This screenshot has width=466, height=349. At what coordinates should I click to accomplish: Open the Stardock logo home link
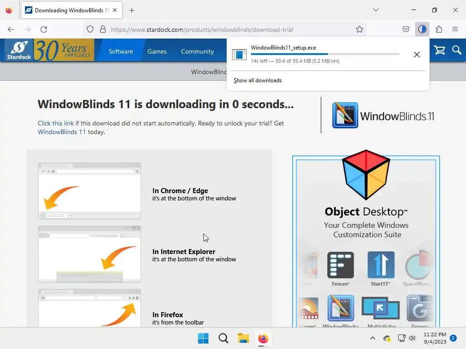(19, 50)
